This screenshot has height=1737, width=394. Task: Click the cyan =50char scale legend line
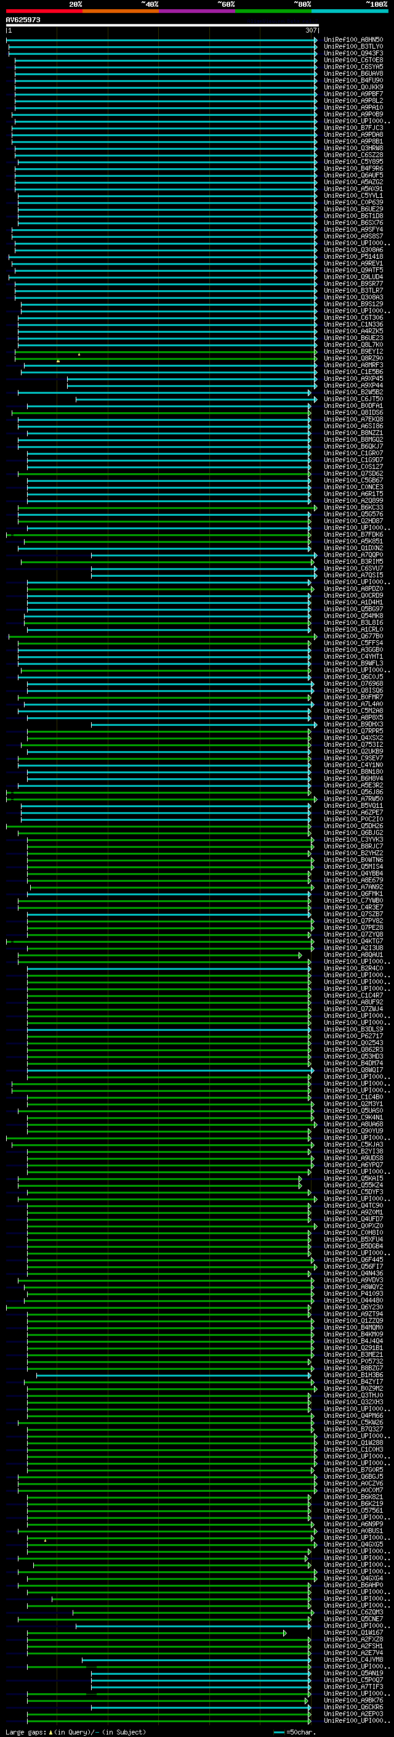[x=279, y=1731]
